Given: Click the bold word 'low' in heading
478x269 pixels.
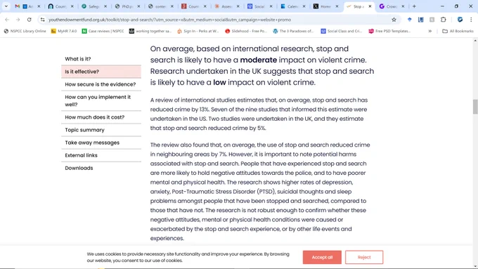Looking at the screenshot, I should pos(219,83).
